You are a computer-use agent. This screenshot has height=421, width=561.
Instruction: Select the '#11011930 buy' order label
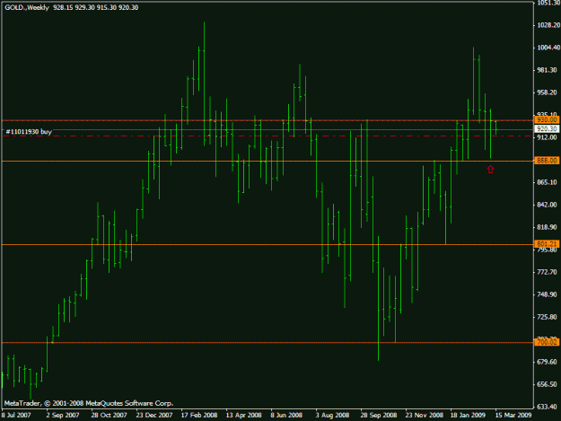29,132
